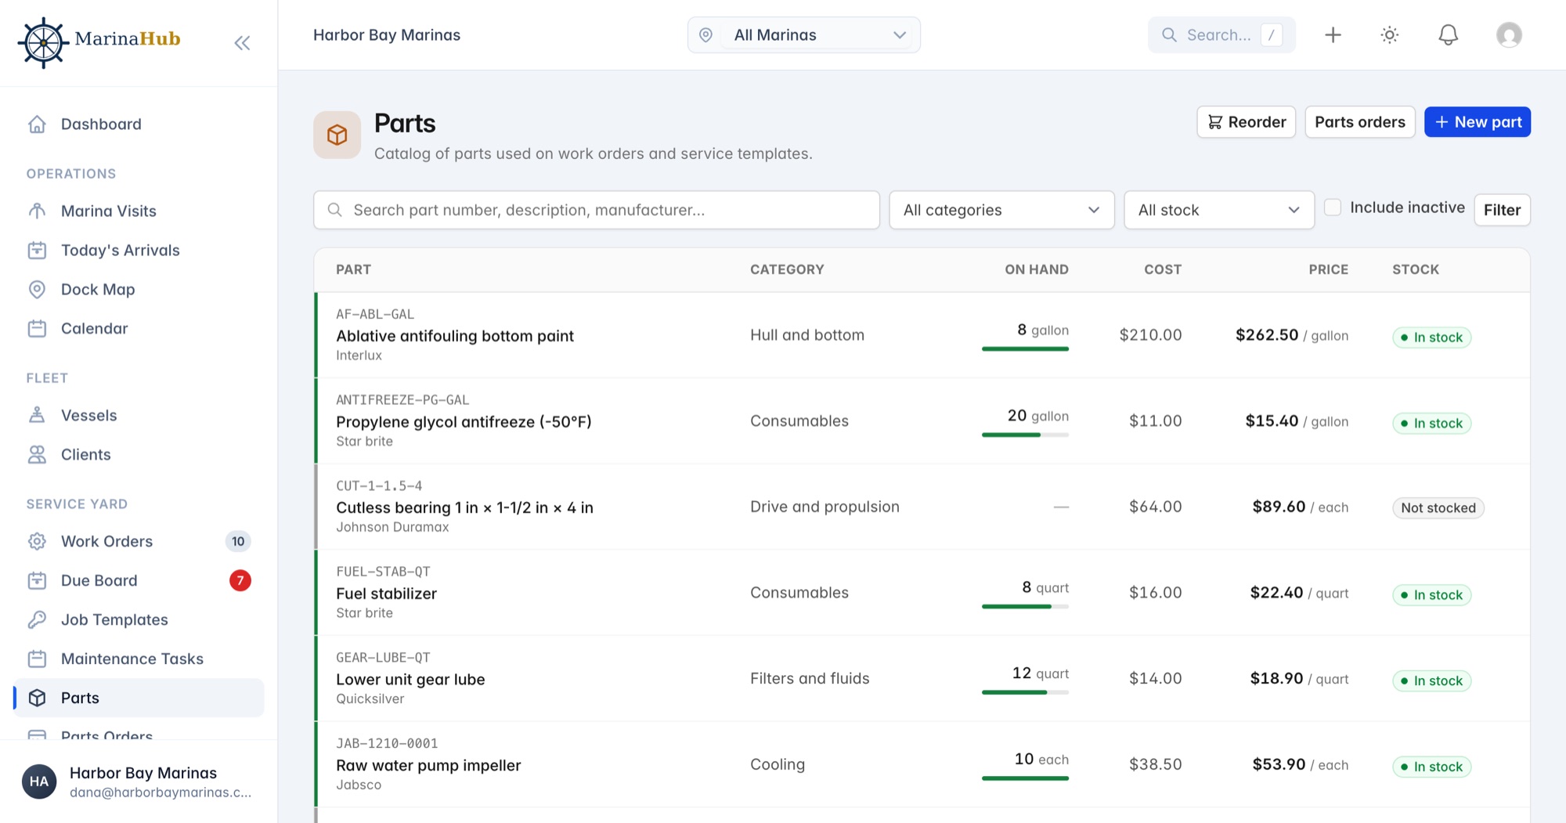
Task: Open Due Board menu item
Action: tap(139, 581)
